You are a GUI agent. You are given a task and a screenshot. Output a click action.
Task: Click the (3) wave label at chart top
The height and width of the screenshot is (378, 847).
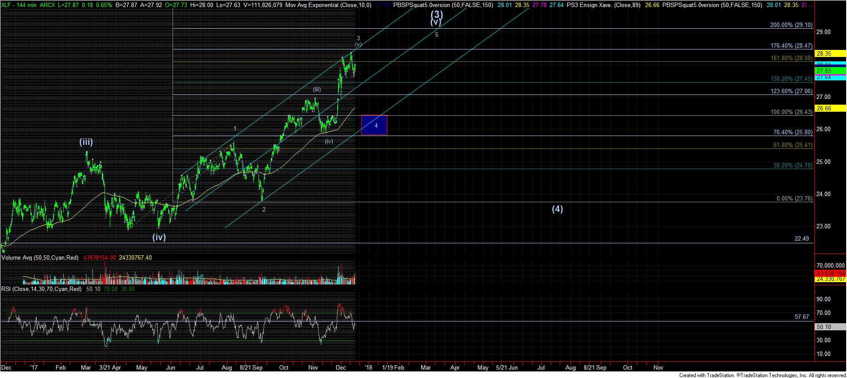(436, 14)
